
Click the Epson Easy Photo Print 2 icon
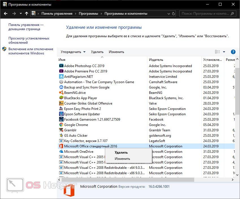click(x=61, y=109)
